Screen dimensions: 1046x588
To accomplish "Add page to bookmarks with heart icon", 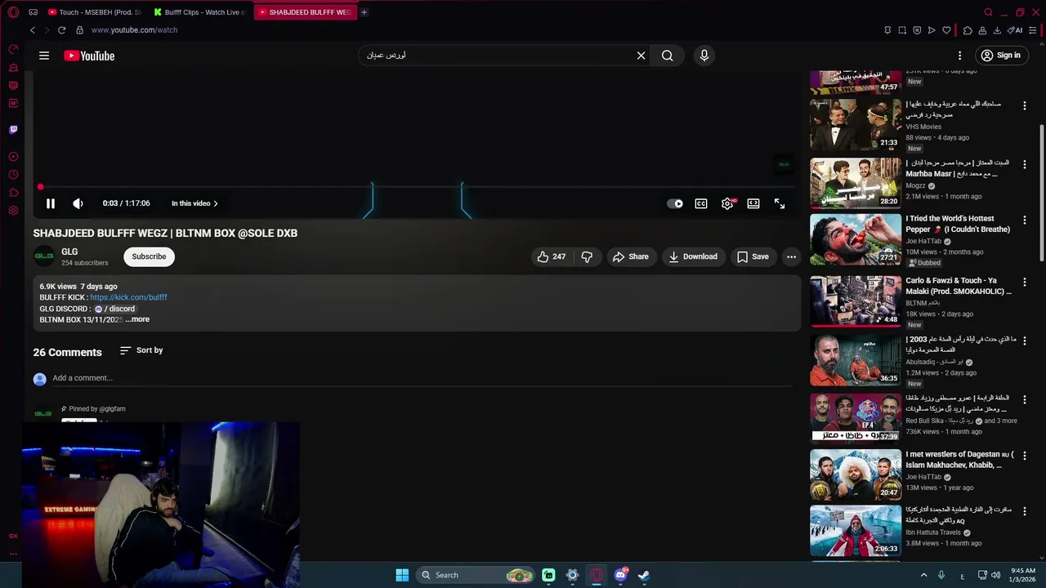I will (946, 30).
